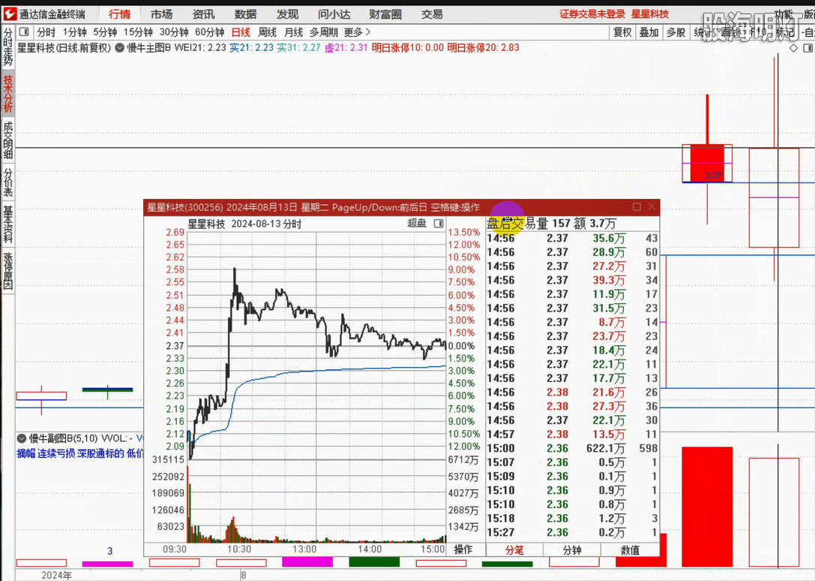The height and width of the screenshot is (581, 815).
Task: Switch chart to 1分钟 period
Action: click(x=74, y=32)
